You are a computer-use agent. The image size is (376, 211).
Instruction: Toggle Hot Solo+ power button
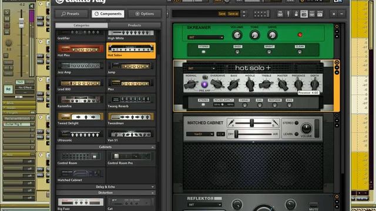point(337,63)
